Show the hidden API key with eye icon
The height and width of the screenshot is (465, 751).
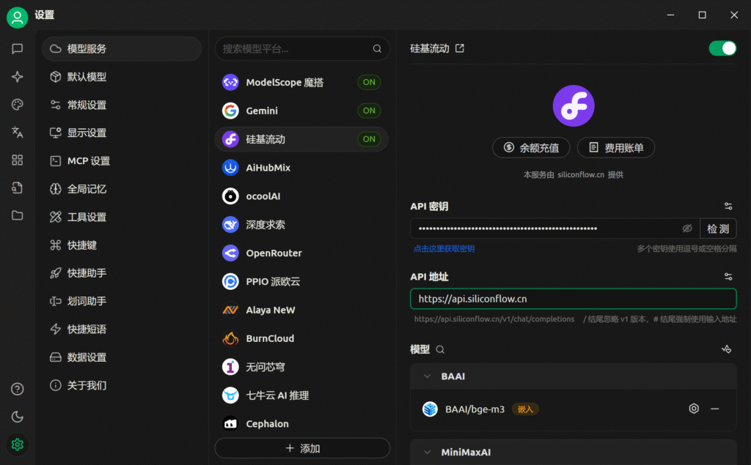[687, 228]
